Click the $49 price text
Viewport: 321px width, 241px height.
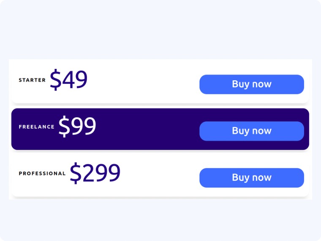pos(68,80)
